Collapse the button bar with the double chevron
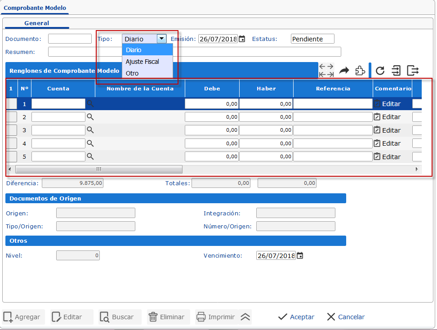 coord(245,317)
